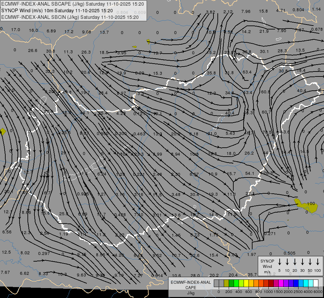Click the 30 m/s wind arrow in legend

pos(302,262)
